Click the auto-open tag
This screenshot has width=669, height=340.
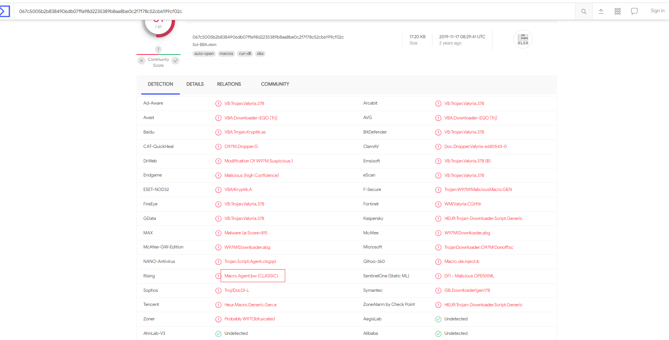click(204, 54)
